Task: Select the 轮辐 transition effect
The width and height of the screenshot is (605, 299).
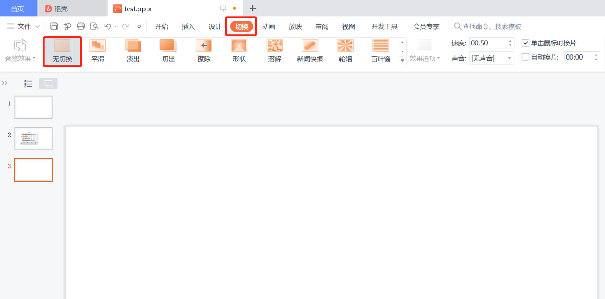Action: click(345, 51)
